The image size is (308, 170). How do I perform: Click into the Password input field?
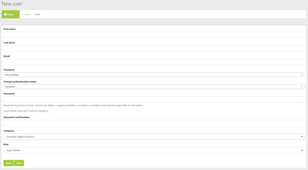coord(154,99)
